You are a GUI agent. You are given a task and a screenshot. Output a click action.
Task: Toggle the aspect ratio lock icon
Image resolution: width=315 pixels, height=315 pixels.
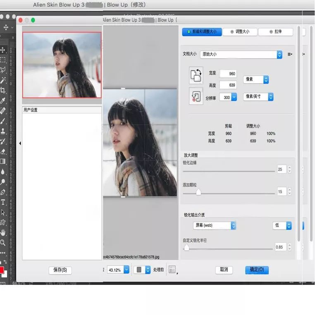pos(196,96)
